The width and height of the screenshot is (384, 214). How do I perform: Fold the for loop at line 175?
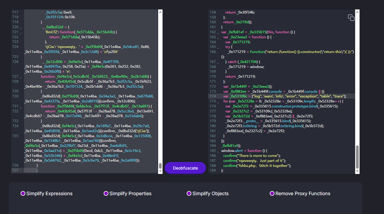tap(218, 102)
